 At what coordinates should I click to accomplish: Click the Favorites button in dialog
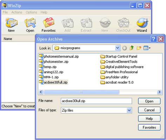click(x=149, y=127)
